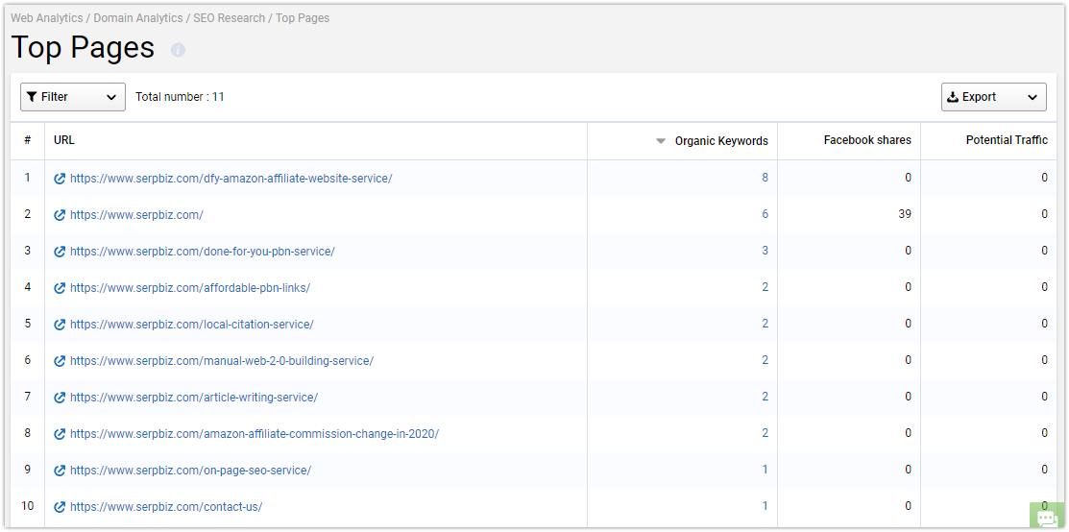Open organic keywords count 8 in first row

765,178
